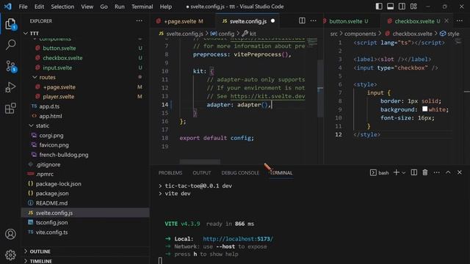Open the Run menu

[119, 7]
